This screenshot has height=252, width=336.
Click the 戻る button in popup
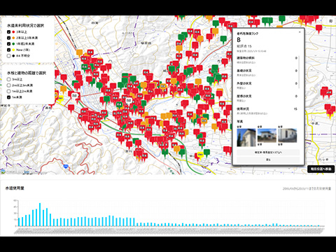click(x=268, y=160)
